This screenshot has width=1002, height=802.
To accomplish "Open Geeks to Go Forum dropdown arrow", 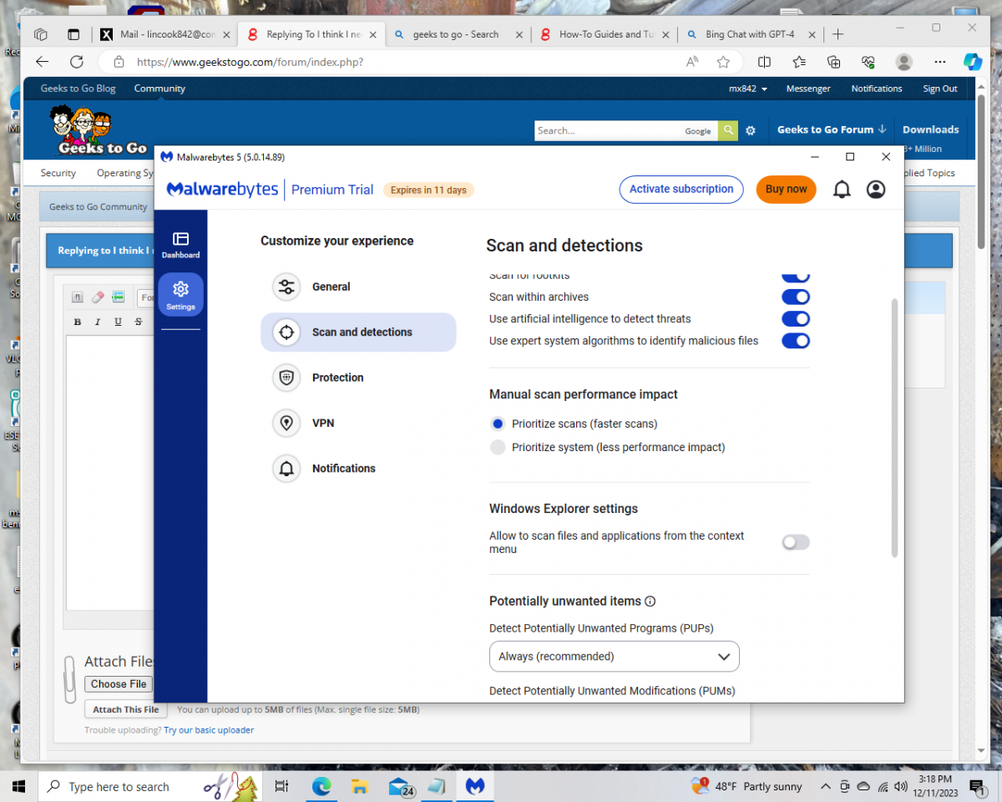I will coord(883,129).
